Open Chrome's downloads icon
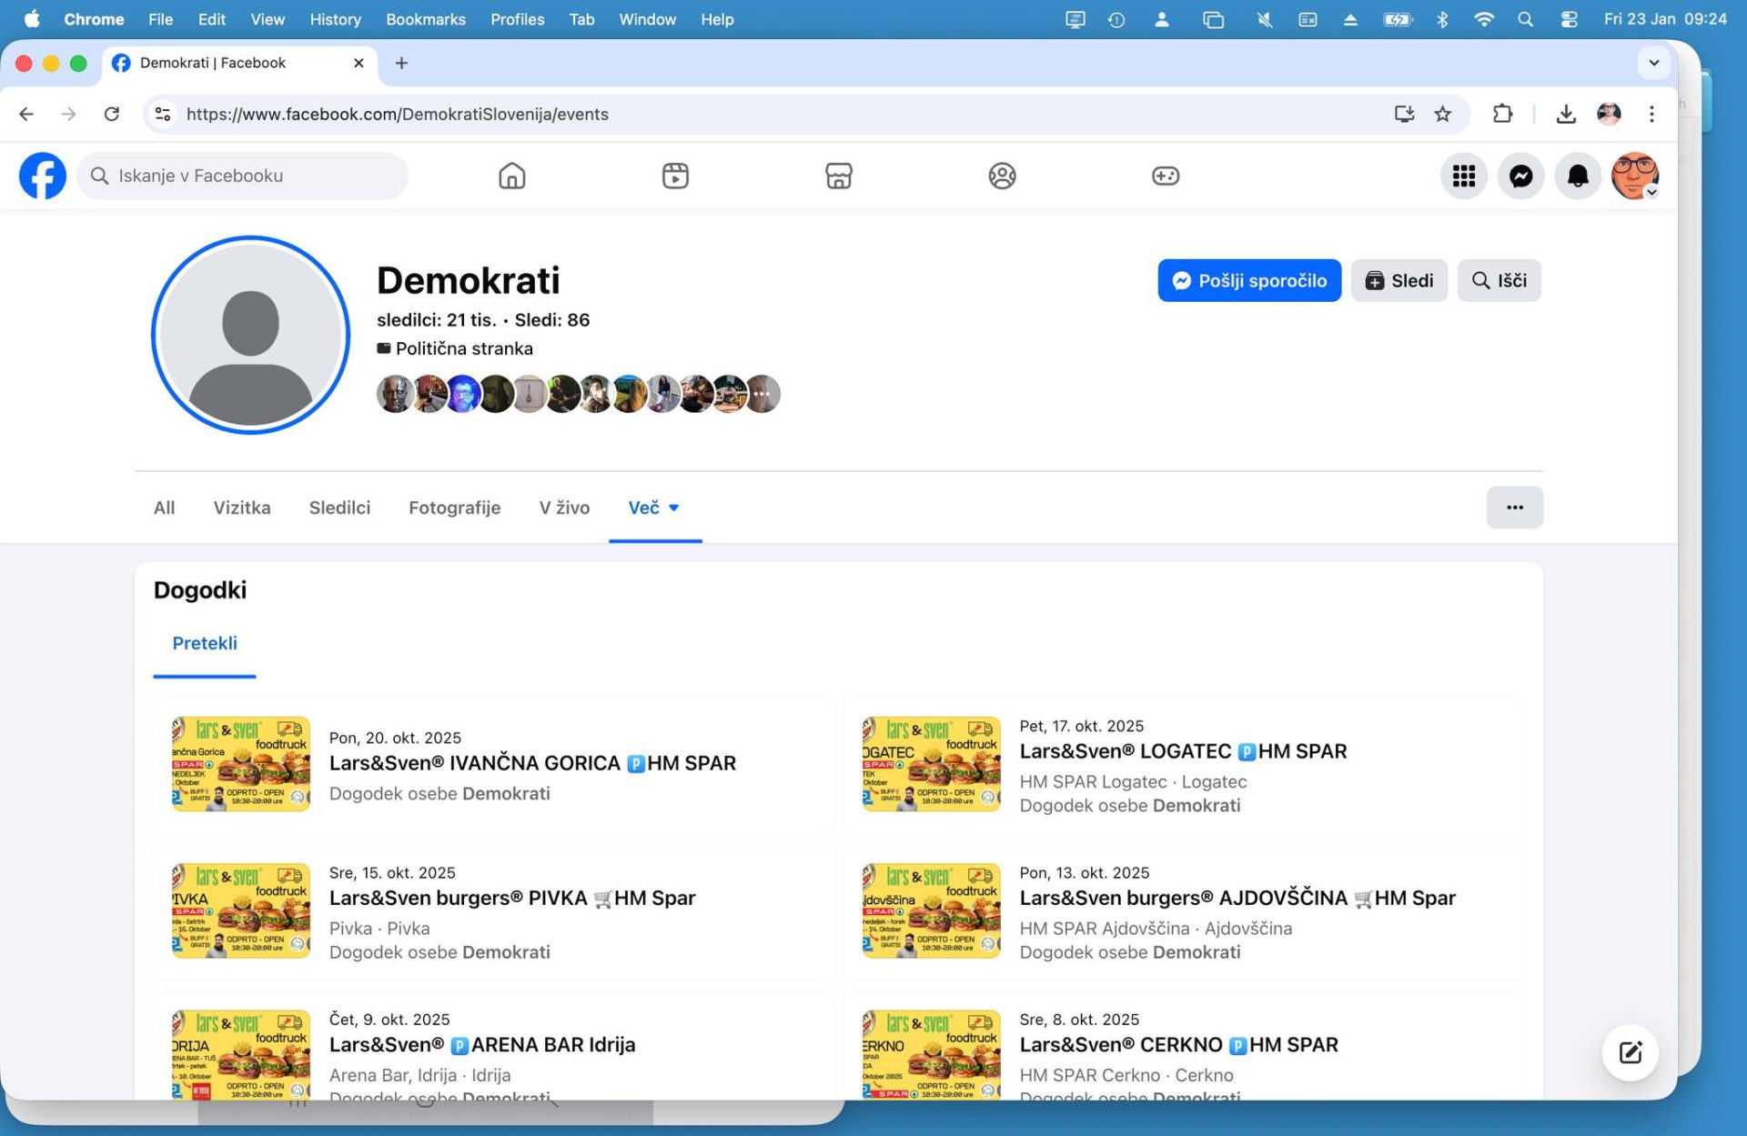1747x1136 pixels. [1567, 114]
